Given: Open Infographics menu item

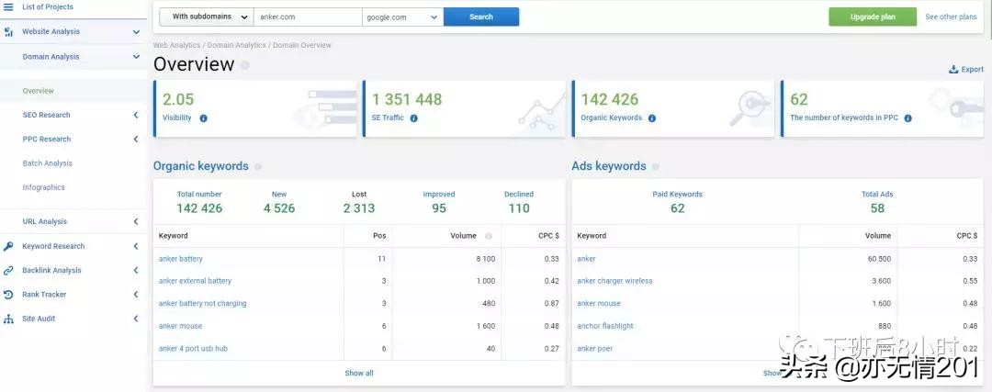Looking at the screenshot, I should click(x=44, y=187).
